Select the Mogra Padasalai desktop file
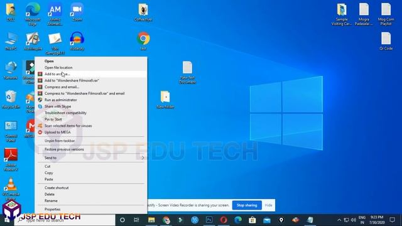The width and height of the screenshot is (402, 226). (364, 14)
